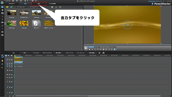Click the large Play button in preview
This screenshot has height=97, width=172.
pyautogui.click(x=86, y=48)
